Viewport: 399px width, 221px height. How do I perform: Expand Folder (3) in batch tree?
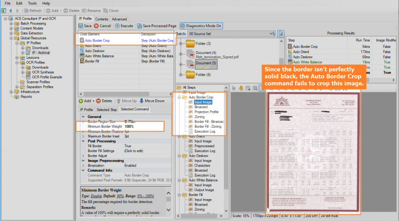point(181,43)
